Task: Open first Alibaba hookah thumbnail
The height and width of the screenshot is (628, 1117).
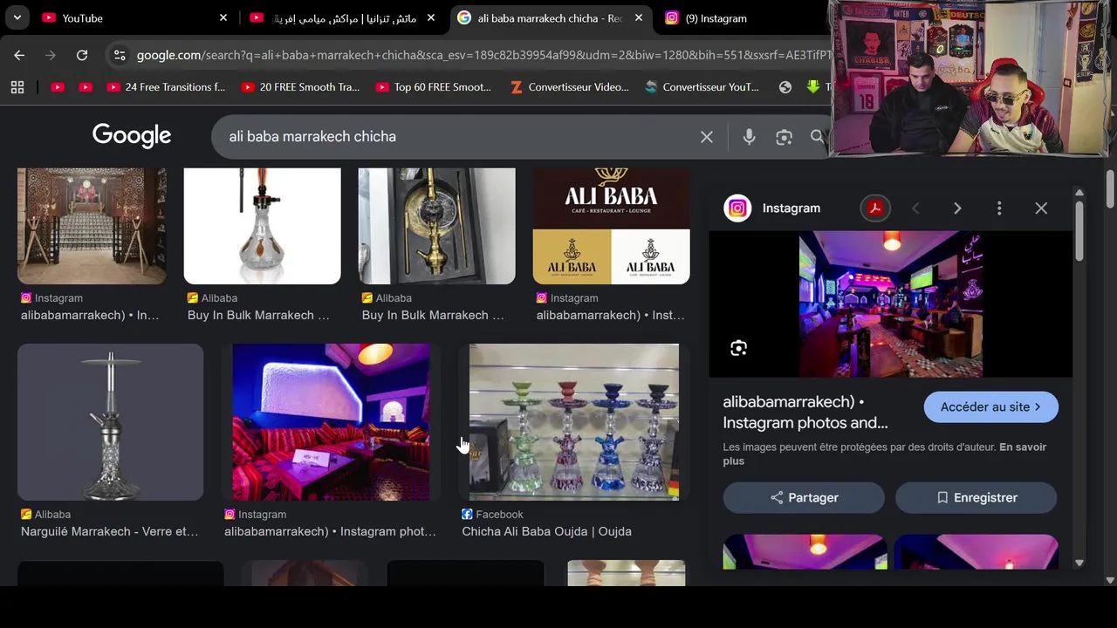Action: click(262, 226)
